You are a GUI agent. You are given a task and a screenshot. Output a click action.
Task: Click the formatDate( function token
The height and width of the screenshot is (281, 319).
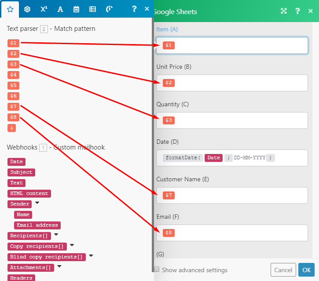point(183,158)
